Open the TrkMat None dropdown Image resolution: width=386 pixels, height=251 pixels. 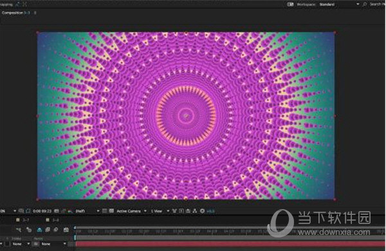21,244
